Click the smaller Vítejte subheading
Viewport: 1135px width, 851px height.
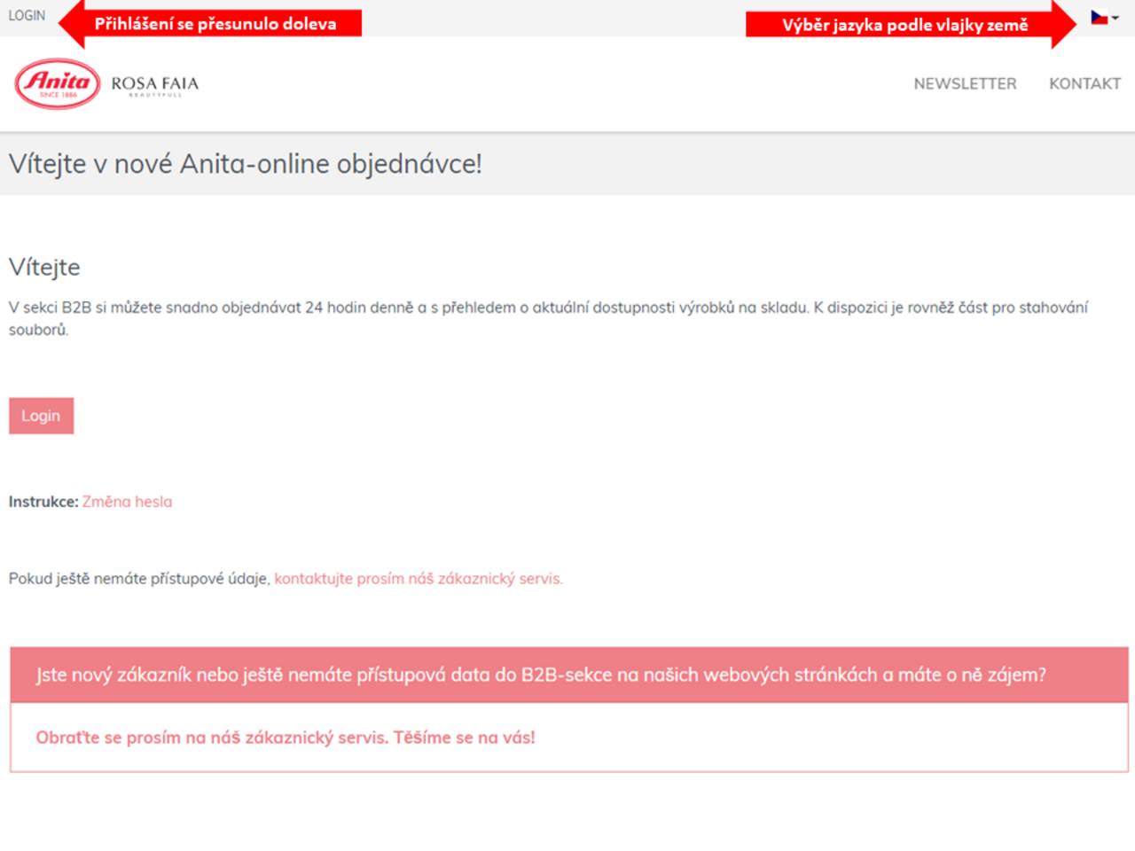[x=44, y=267]
